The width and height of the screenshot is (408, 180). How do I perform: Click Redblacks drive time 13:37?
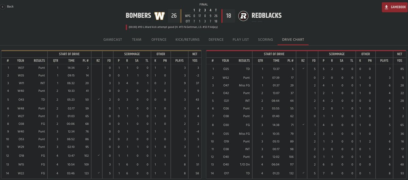[276, 69]
